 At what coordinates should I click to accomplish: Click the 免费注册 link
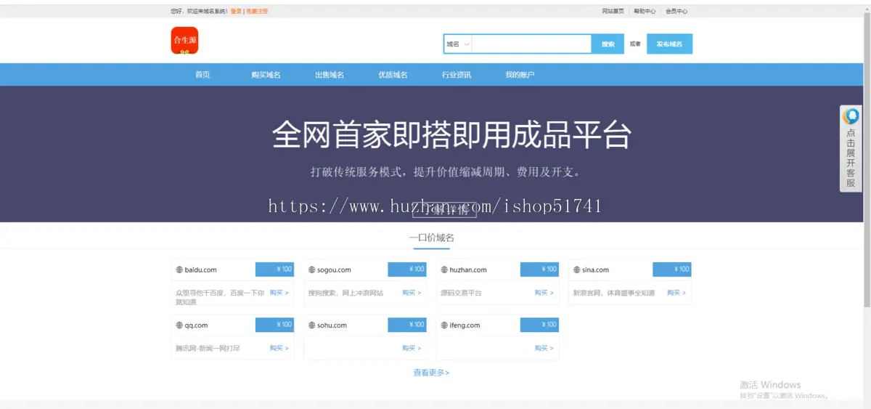coord(257,11)
